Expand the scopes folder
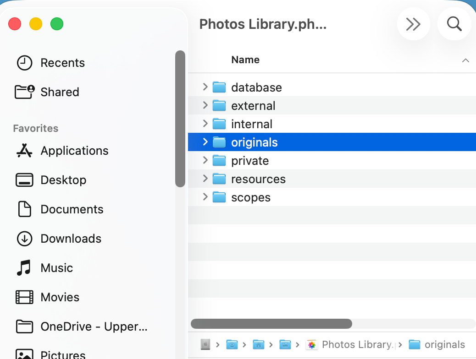 (205, 197)
